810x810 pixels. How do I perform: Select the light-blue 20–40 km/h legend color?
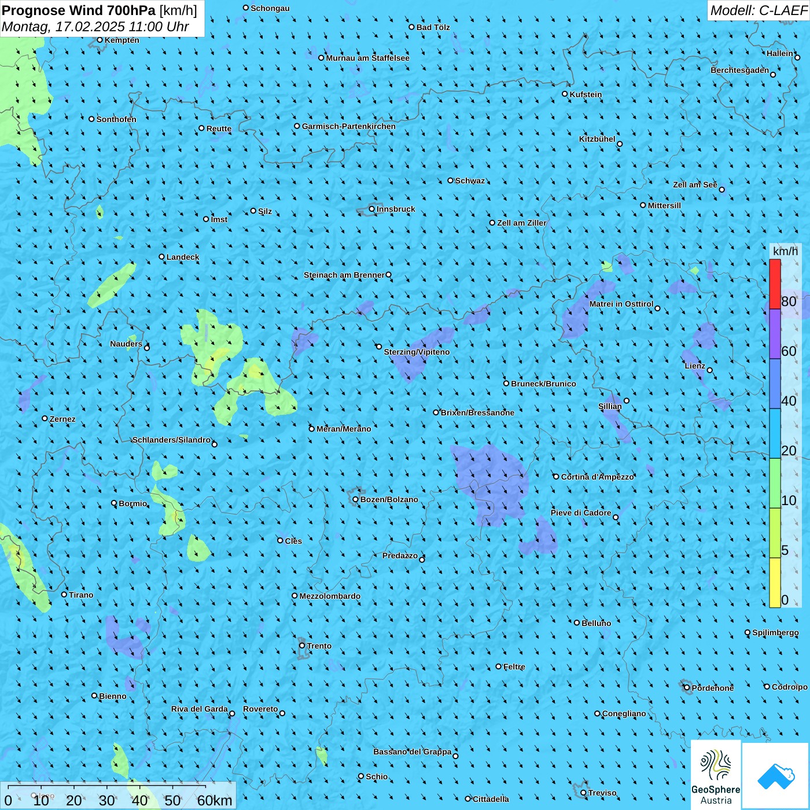(775, 433)
